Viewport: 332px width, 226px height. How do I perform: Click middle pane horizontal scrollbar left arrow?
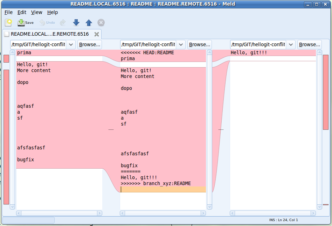click(x=122, y=213)
